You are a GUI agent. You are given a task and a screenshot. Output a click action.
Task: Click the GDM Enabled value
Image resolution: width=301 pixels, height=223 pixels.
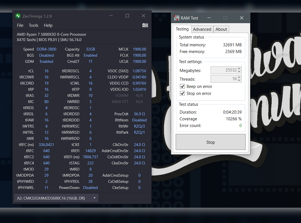[46, 61]
